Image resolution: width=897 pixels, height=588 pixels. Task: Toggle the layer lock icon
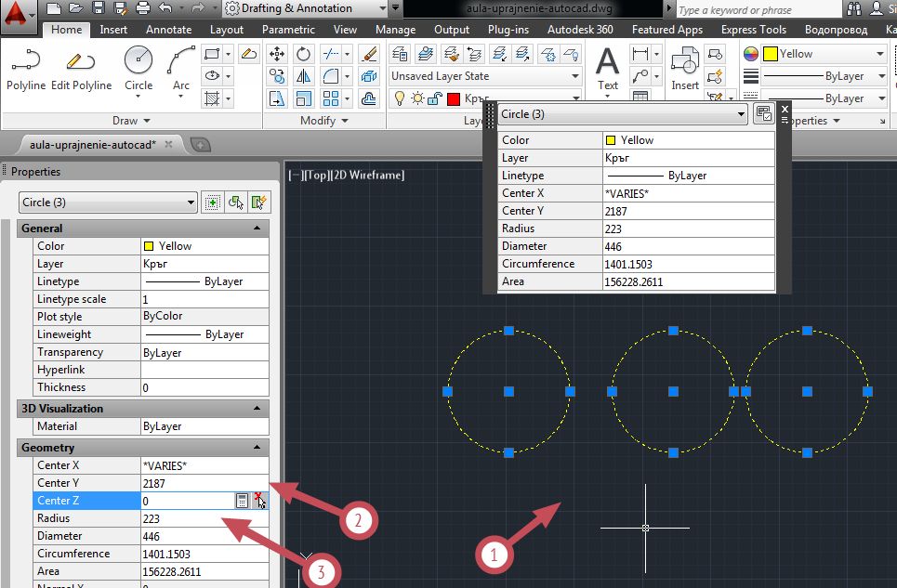435,98
